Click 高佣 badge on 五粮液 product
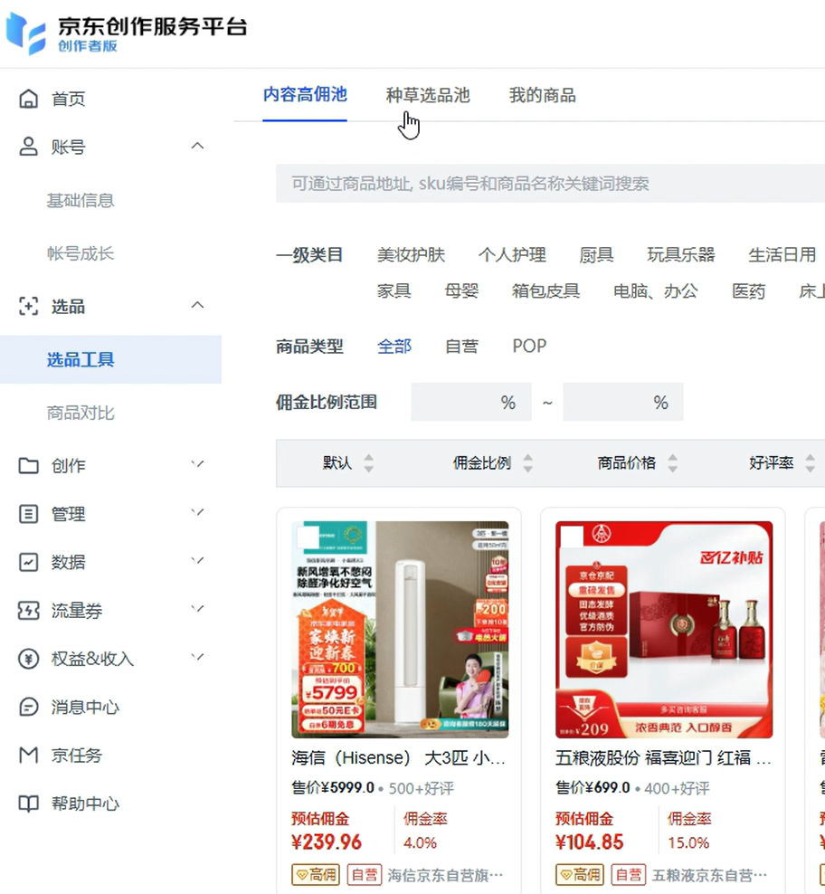 pyautogui.click(x=579, y=875)
